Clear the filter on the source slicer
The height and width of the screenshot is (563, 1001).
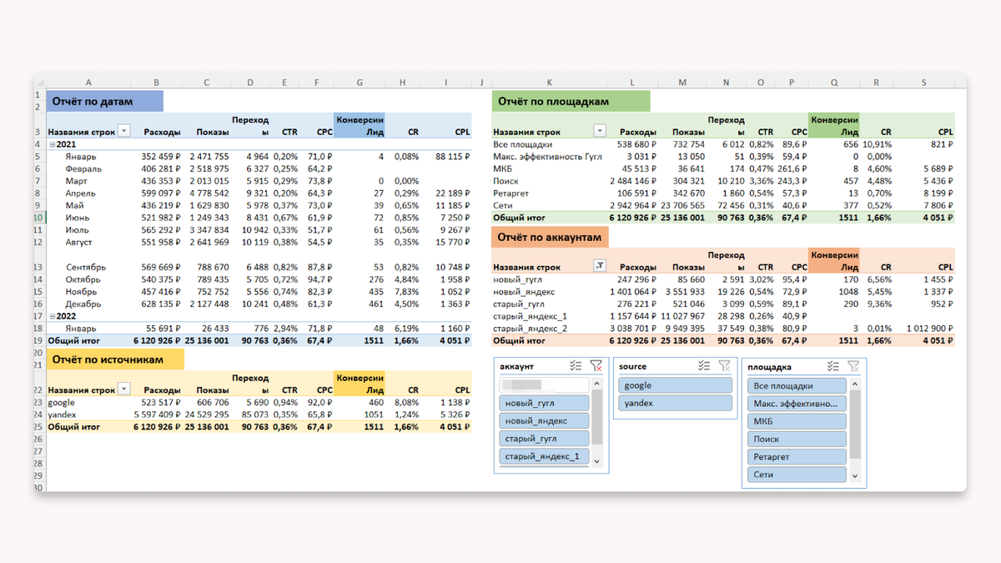(x=725, y=366)
